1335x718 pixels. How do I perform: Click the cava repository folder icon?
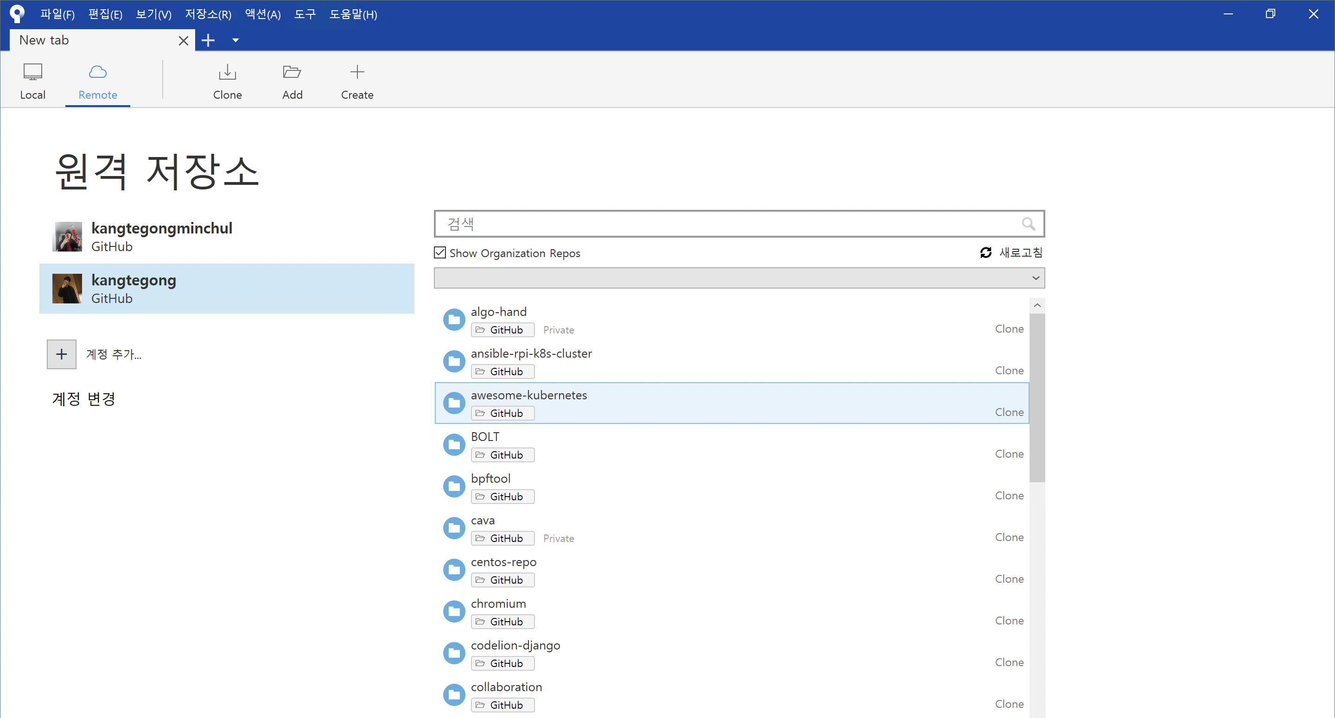454,528
